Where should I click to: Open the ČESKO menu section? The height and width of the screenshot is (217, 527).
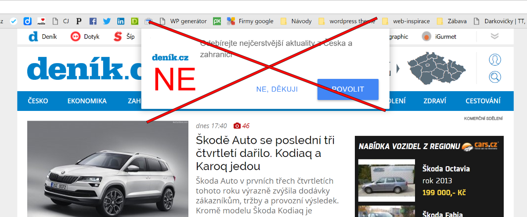click(x=38, y=101)
